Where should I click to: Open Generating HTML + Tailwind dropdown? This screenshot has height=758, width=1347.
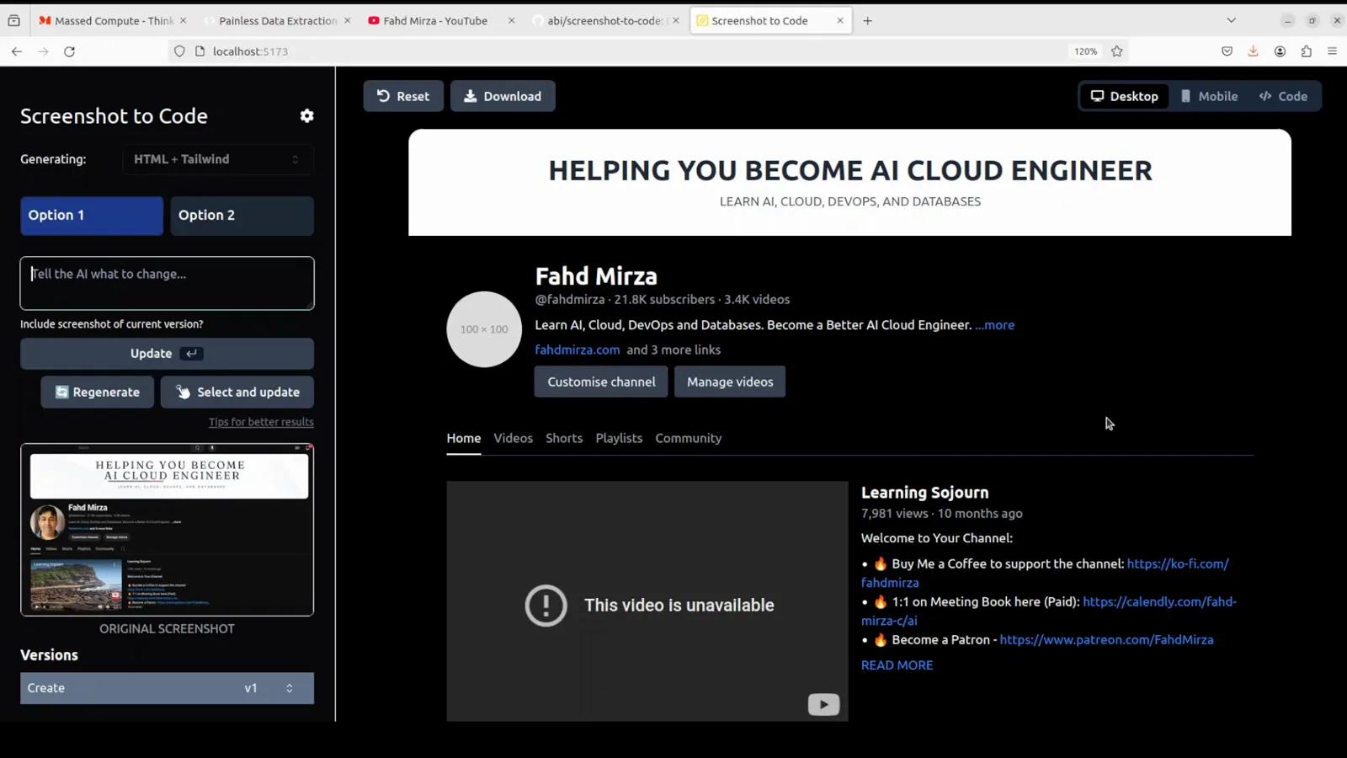218,159
